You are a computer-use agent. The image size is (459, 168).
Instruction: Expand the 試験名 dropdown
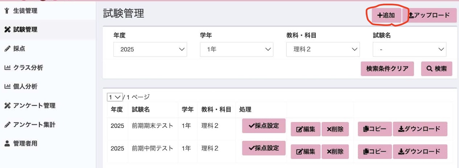tap(409, 49)
